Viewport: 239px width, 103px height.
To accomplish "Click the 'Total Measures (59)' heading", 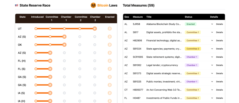I will pyautogui.click(x=139, y=6).
